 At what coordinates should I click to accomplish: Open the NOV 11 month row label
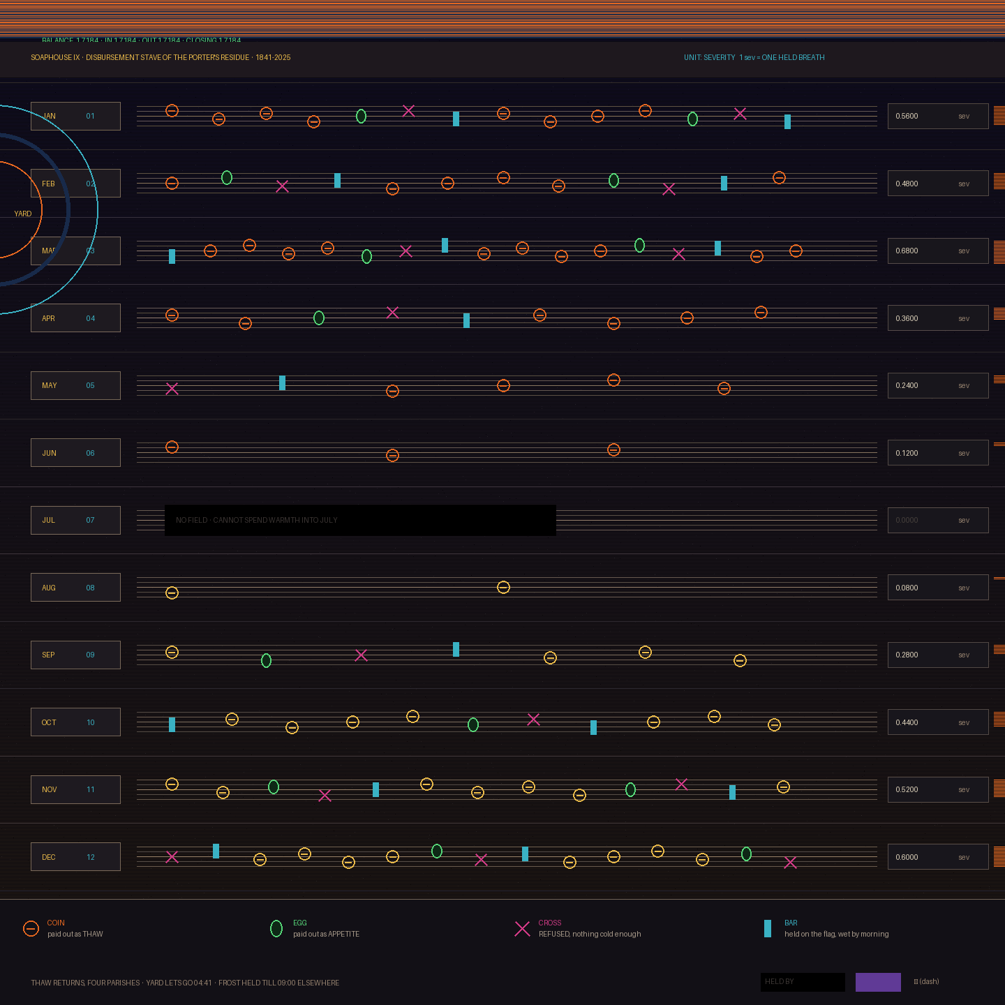pyautogui.click(x=75, y=790)
